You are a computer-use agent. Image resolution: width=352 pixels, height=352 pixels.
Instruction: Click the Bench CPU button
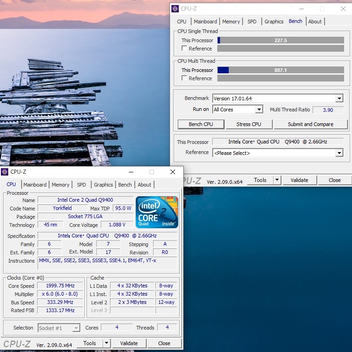(x=201, y=124)
